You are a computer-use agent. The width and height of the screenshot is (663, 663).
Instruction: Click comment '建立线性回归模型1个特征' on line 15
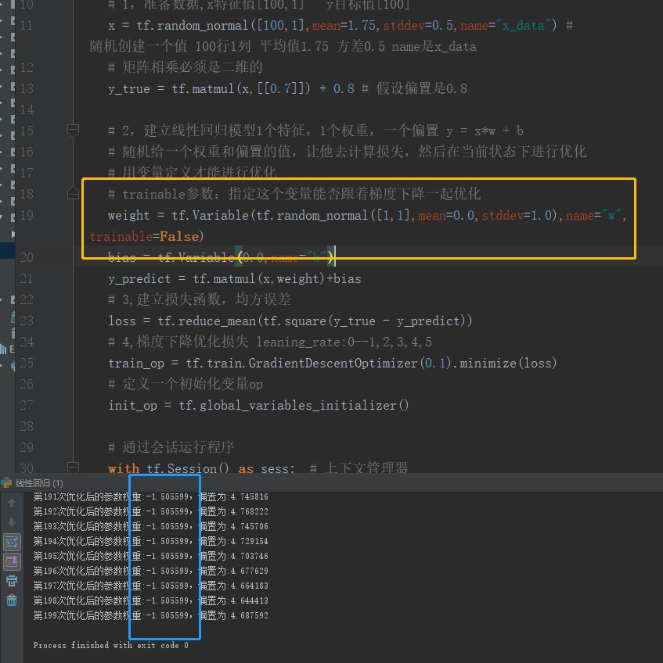pos(315,131)
